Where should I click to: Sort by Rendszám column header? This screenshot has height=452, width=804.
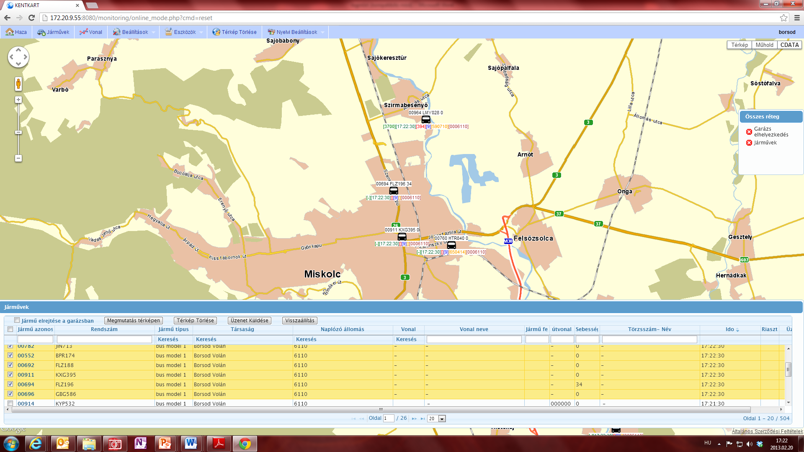click(x=104, y=329)
